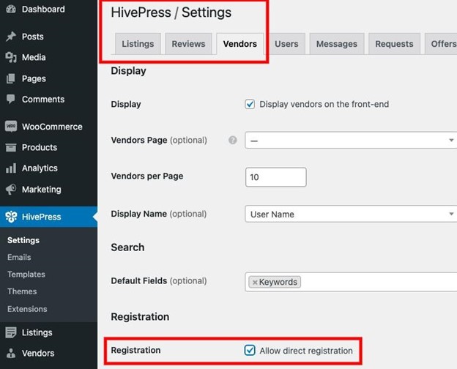Click the HivePress hive icon
Screen dimensions: 457x369
click(11, 217)
